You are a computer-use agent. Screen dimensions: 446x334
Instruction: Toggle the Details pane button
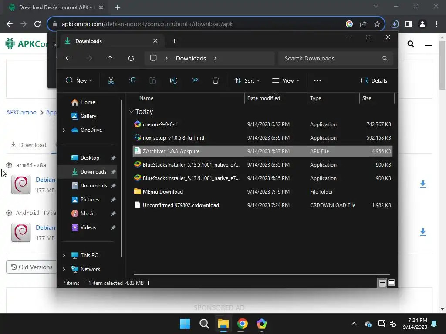point(374,80)
